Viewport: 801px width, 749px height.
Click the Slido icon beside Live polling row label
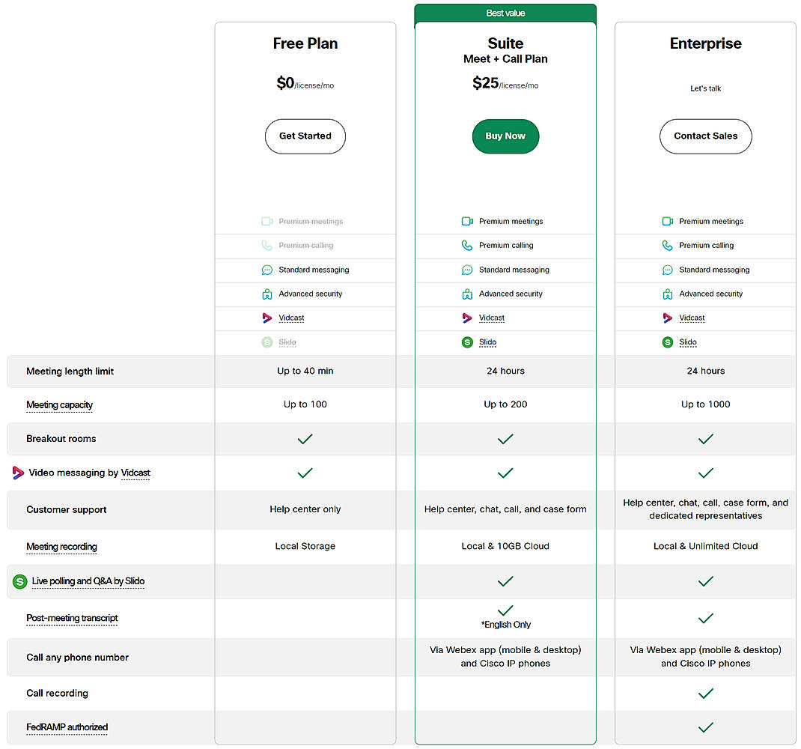click(x=18, y=581)
